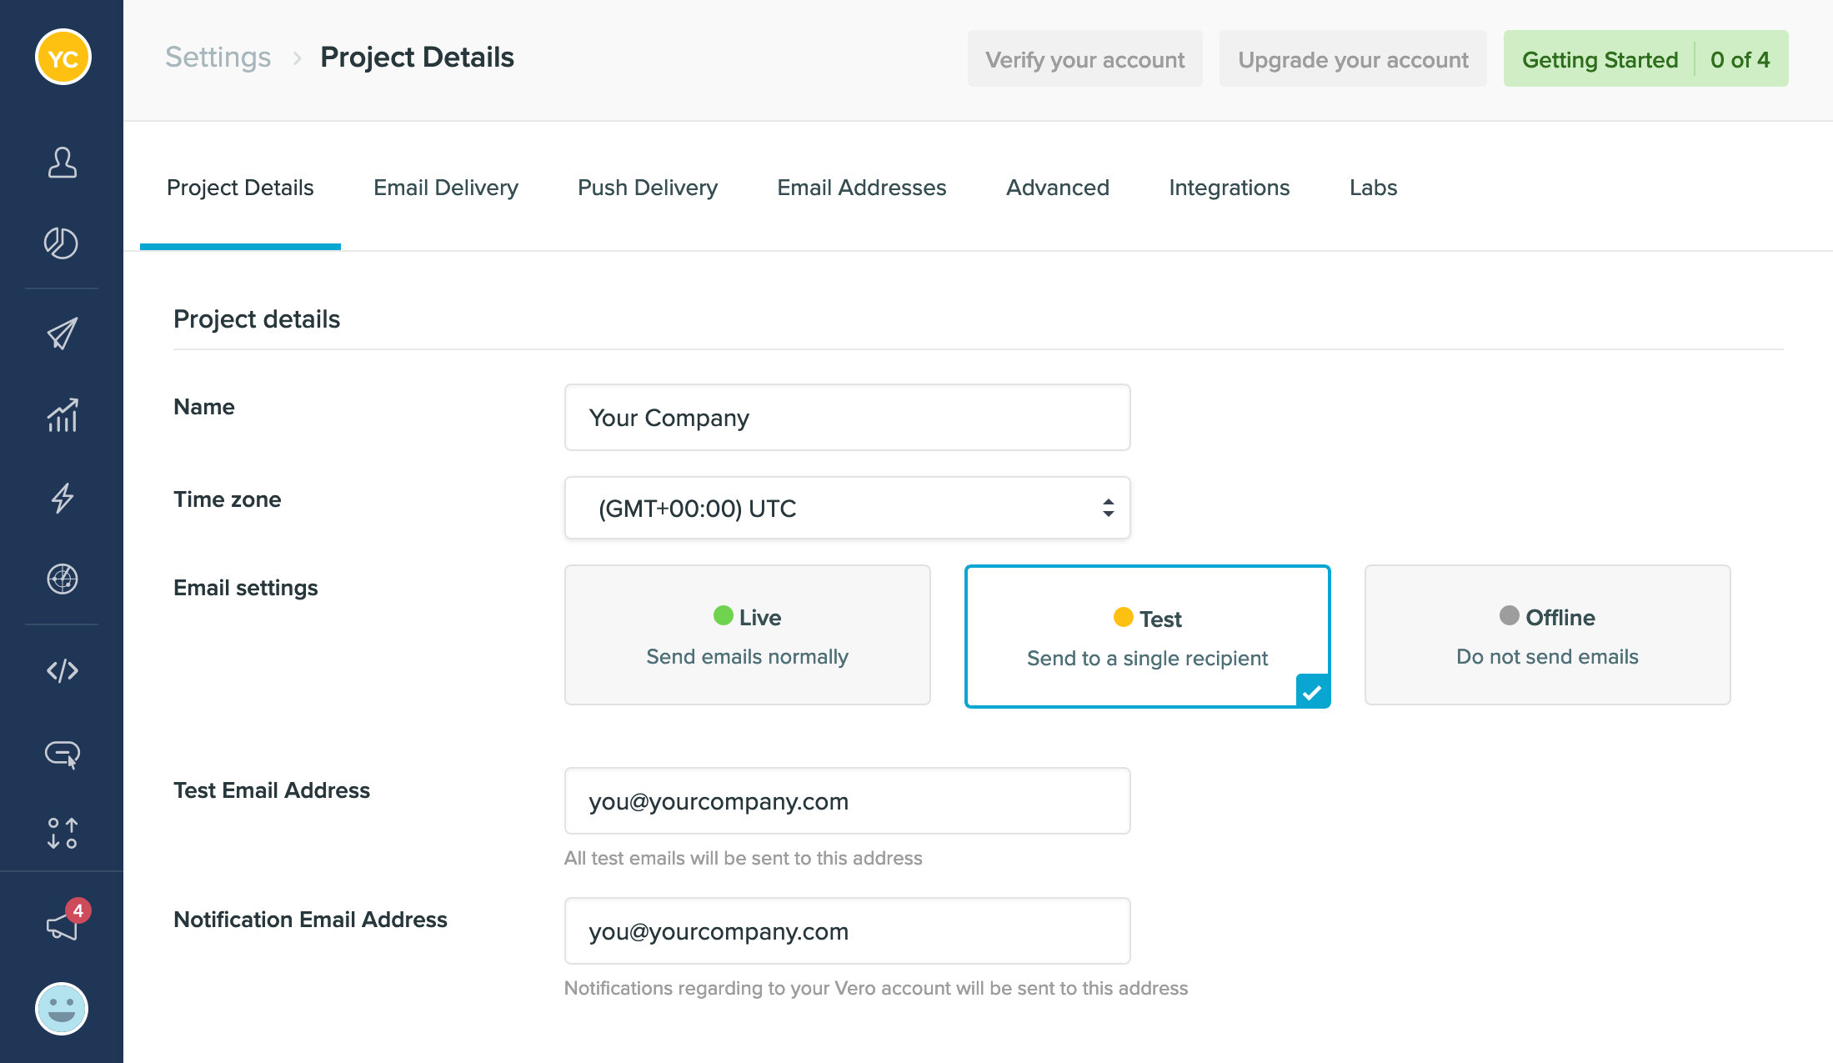Screen dimensions: 1833x1063
Task: Click the Test Email Address input field
Action: (x=847, y=801)
